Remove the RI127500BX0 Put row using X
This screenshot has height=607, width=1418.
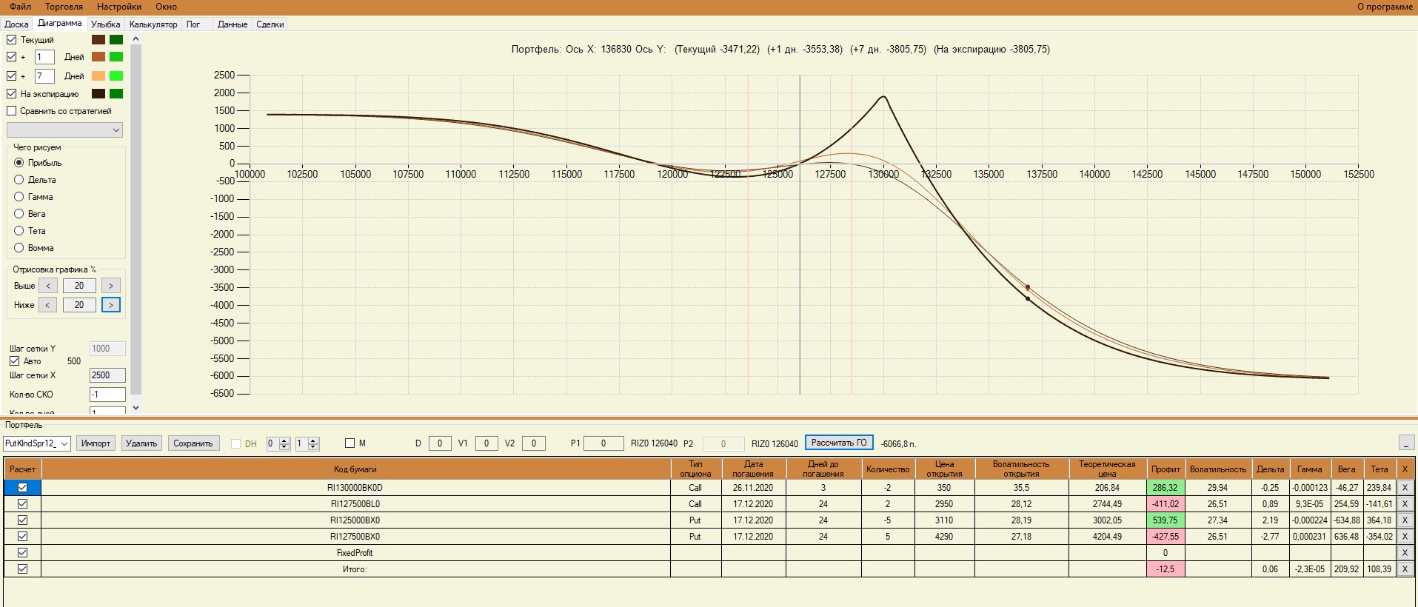pyautogui.click(x=1405, y=537)
